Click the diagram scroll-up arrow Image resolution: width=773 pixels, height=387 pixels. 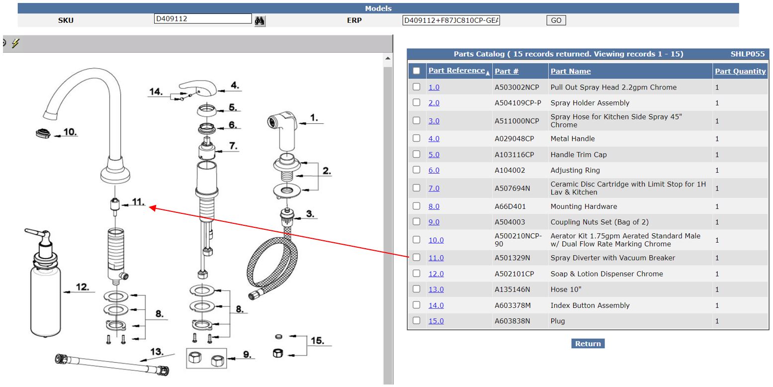tap(388, 59)
